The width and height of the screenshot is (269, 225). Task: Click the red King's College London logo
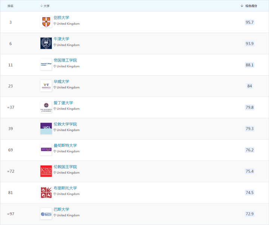[46, 171]
